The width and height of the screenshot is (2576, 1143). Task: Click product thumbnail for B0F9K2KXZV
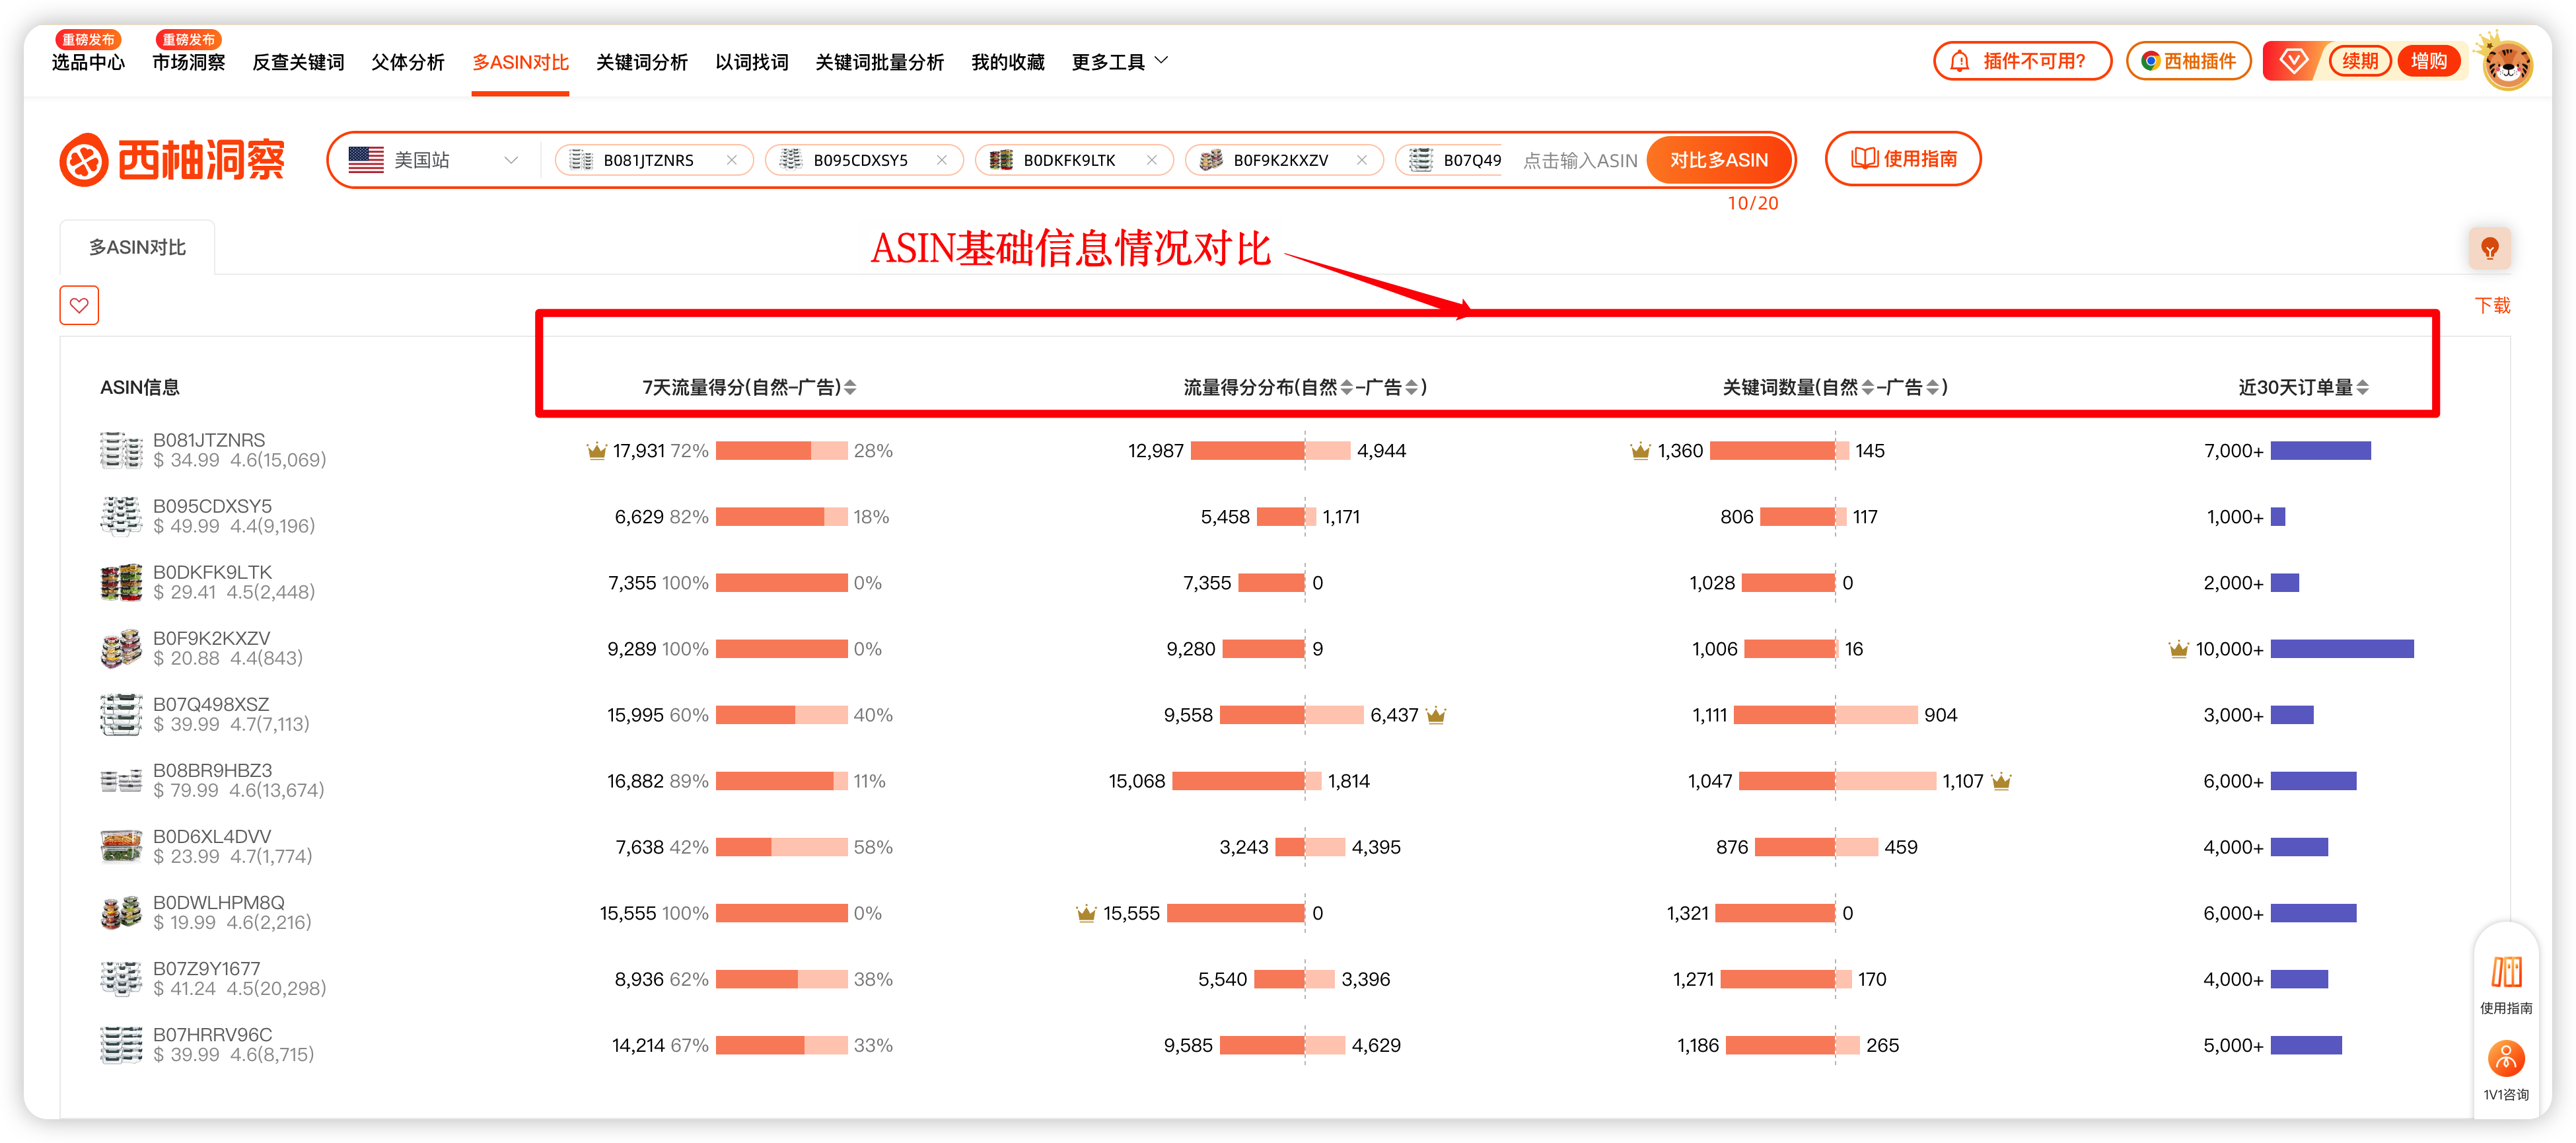click(121, 648)
